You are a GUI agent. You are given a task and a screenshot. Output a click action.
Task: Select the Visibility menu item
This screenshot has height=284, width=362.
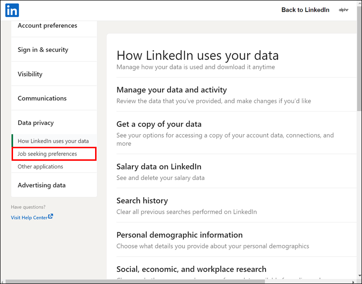30,74
